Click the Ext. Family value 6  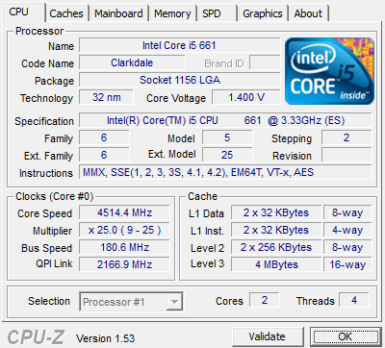tap(104, 155)
